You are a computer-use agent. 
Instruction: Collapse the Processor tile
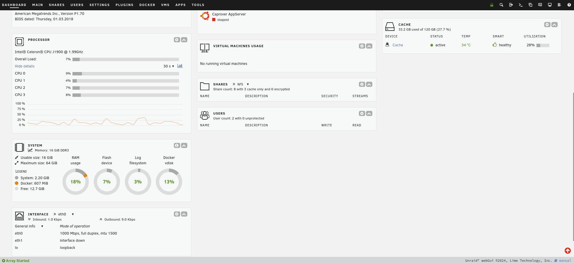pyautogui.click(x=184, y=40)
